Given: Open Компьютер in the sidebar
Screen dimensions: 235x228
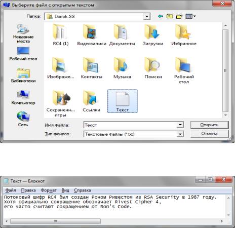Looking at the screenshot, I should 23,97.
